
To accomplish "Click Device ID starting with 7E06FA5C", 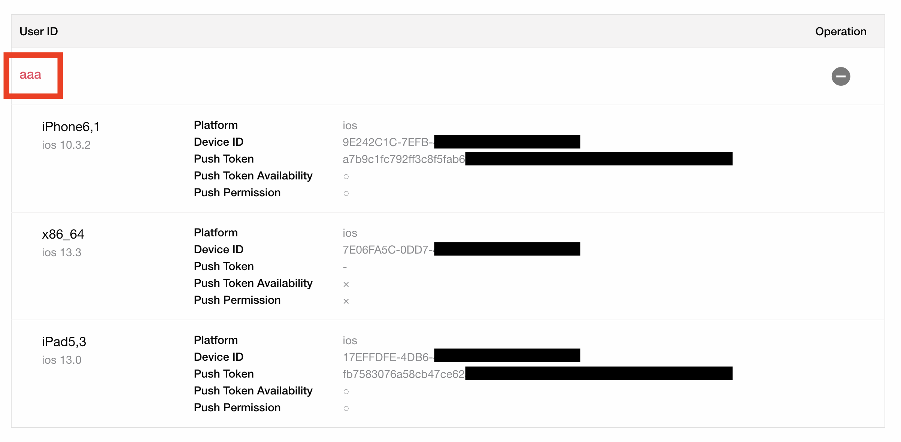I will tap(461, 249).
